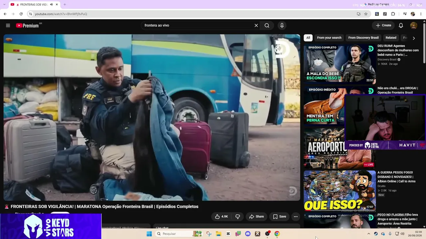
Task: Show hidden system tray icons
Action: (x=368, y=234)
